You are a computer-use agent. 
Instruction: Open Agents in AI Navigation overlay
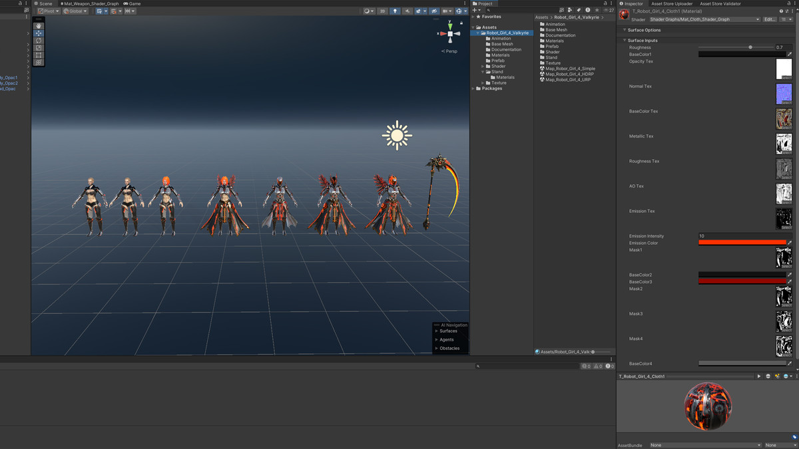coord(447,339)
